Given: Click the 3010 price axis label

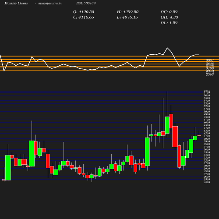Looking at the screenshot, I should [207, 166].
